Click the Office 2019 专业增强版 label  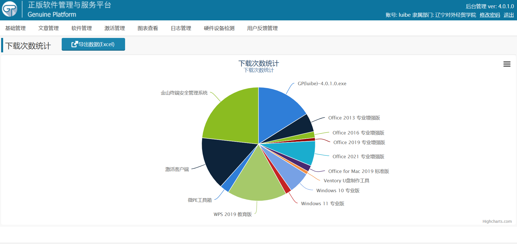(x=359, y=142)
